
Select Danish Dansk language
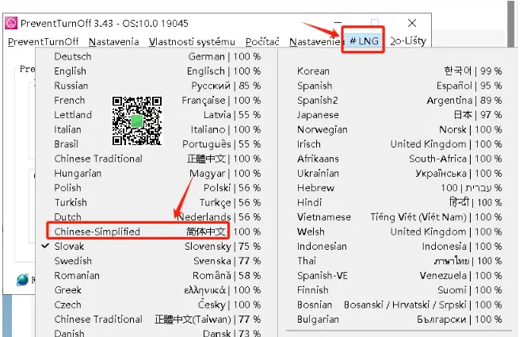click(x=157, y=332)
